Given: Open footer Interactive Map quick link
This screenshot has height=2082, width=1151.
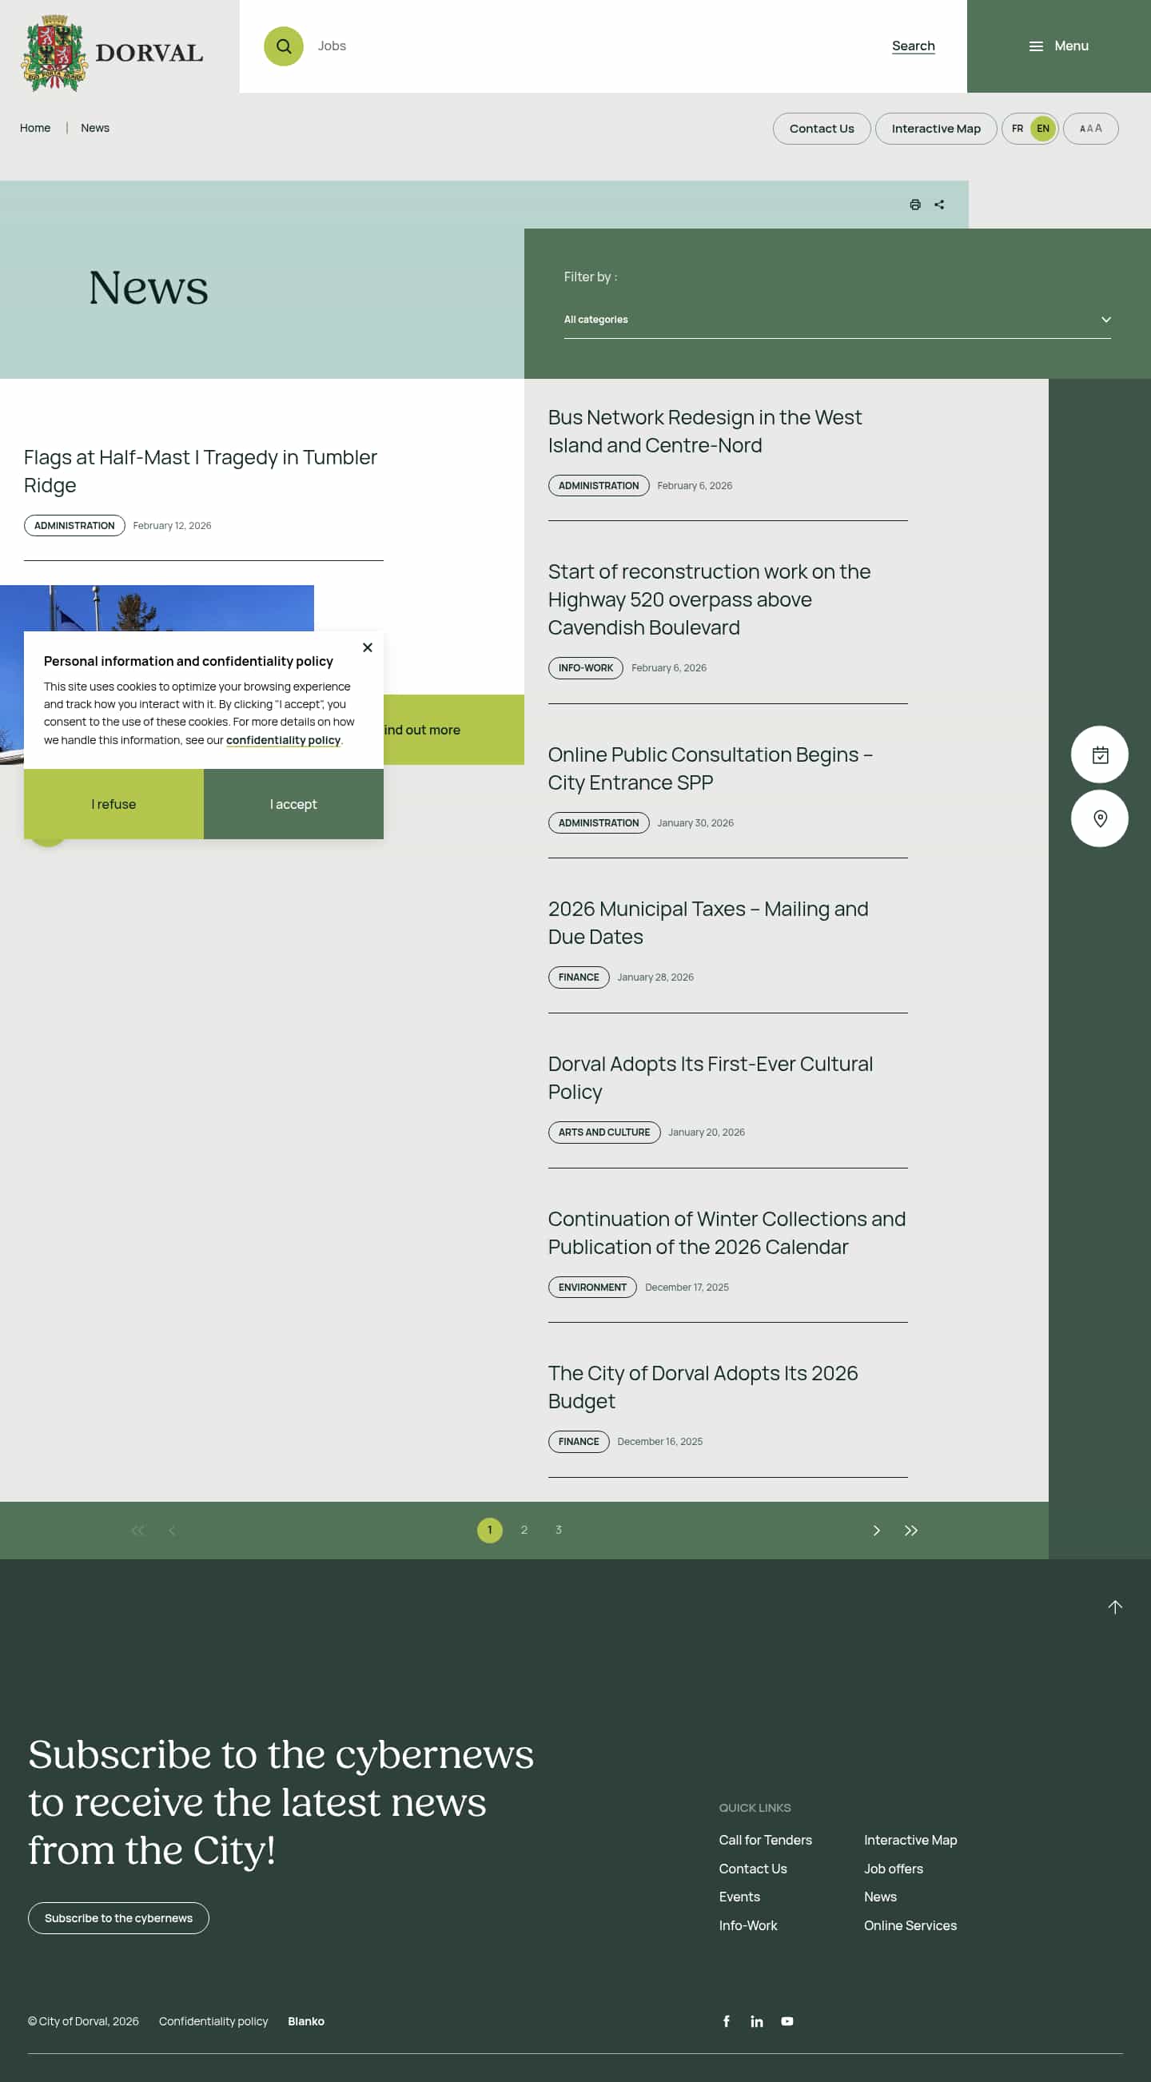Looking at the screenshot, I should (910, 1840).
